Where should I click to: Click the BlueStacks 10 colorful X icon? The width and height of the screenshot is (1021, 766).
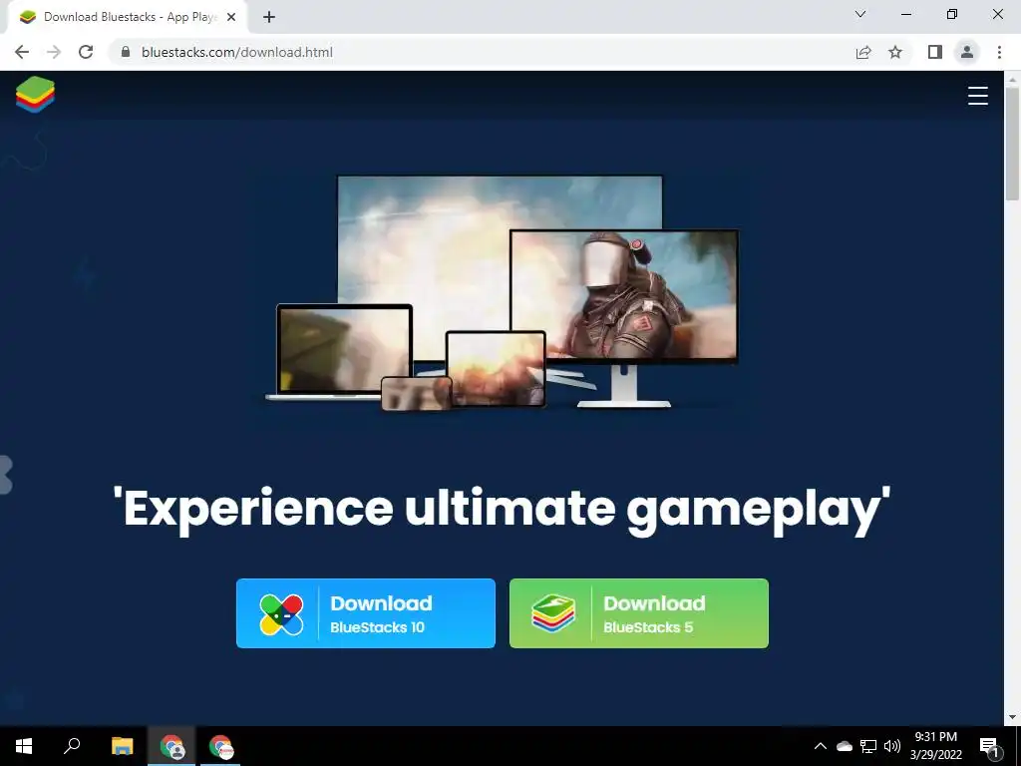click(x=281, y=613)
